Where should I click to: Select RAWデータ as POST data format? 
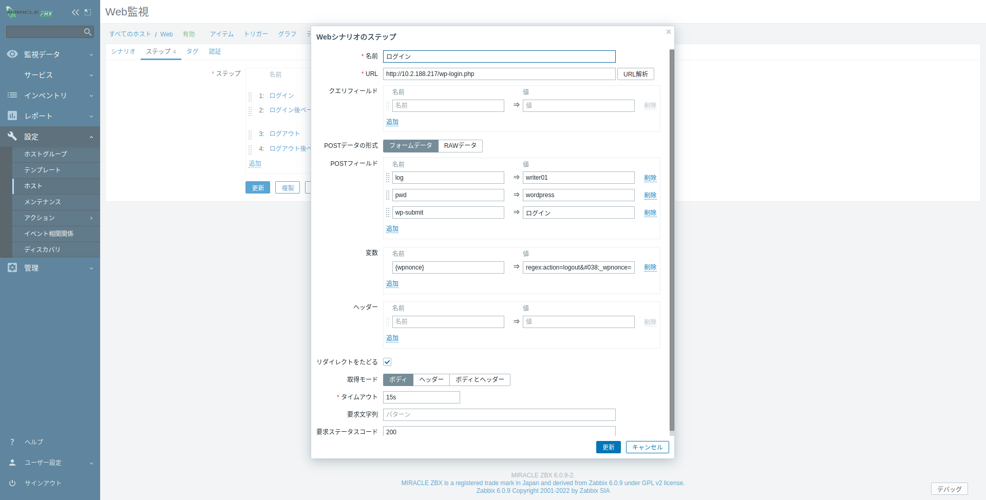pyautogui.click(x=460, y=146)
